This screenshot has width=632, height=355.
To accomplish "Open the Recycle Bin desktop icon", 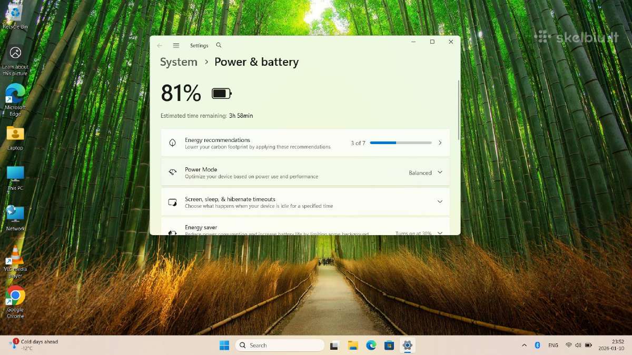I will [x=15, y=16].
